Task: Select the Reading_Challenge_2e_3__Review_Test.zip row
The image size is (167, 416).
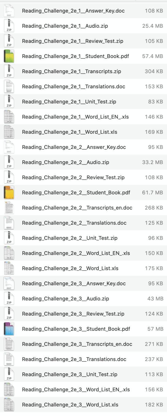Action: [81, 314]
